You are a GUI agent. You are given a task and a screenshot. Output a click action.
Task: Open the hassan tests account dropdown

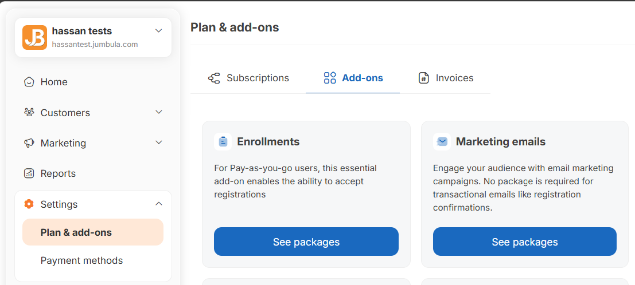[159, 31]
